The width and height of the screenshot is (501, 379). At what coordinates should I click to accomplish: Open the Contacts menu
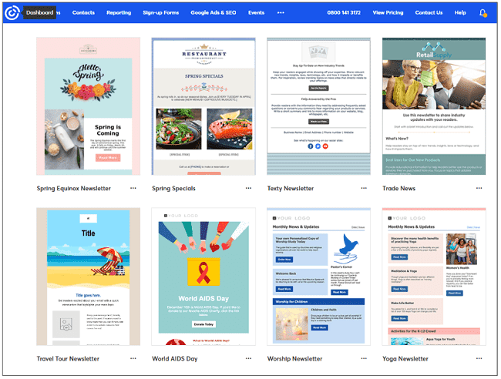pyautogui.click(x=83, y=13)
